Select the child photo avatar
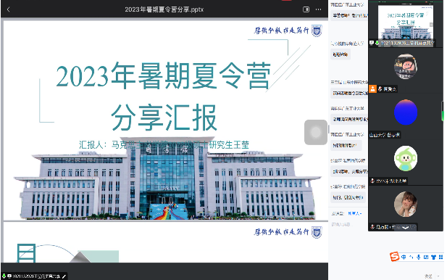Screen dimensions: 447x280 406,204
